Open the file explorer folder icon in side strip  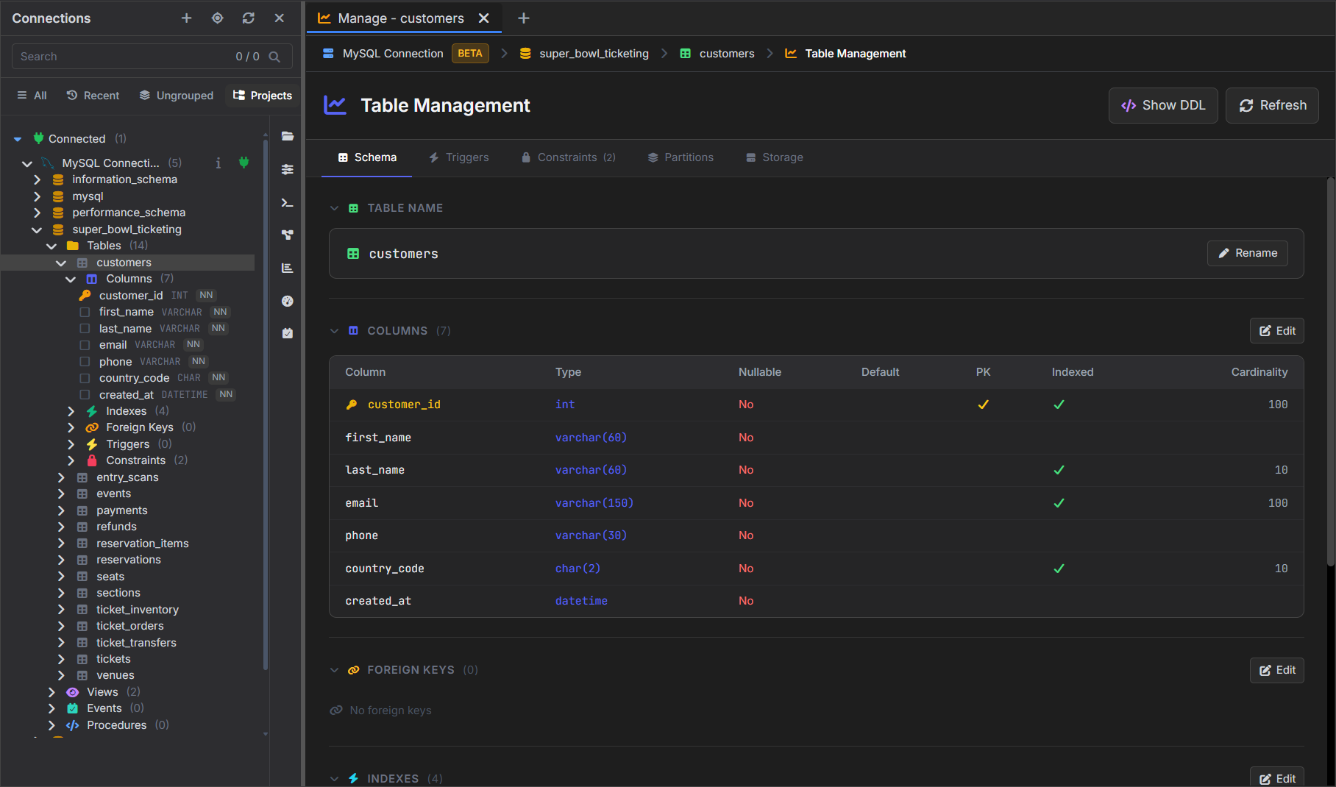288,136
